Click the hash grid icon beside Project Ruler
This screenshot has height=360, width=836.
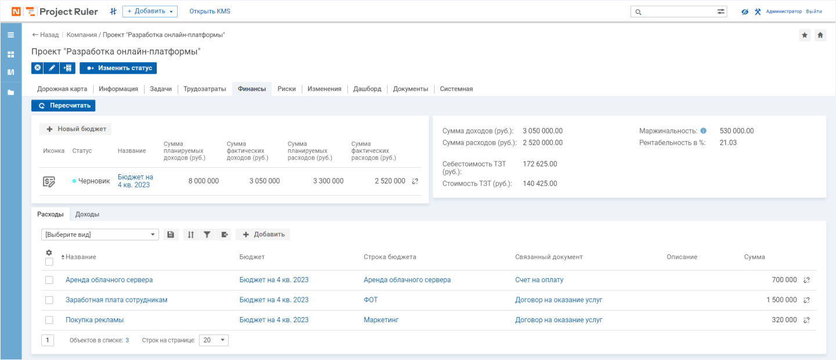pos(113,12)
